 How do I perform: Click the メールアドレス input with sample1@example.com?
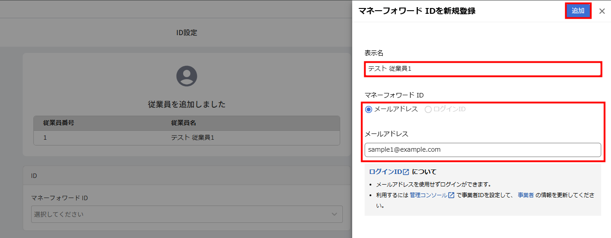point(483,149)
